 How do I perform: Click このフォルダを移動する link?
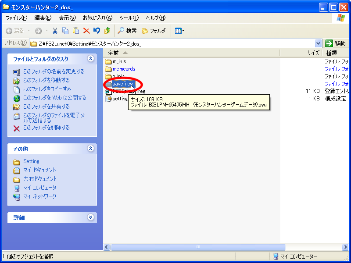pos(47,80)
